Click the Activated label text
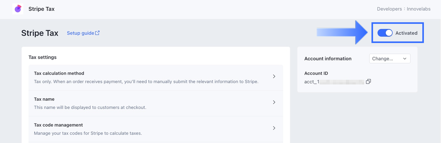This screenshot has height=143, width=441. point(406,33)
